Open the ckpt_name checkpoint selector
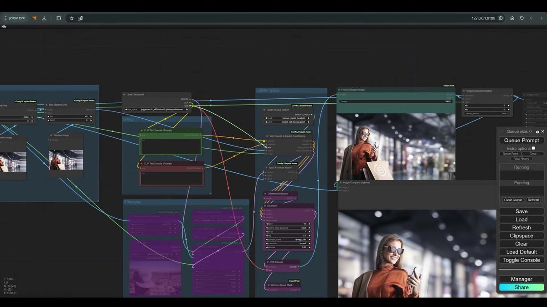547x307 pixels. tap(157, 109)
